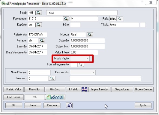
Task: Click the small box after Título
Action: click(143, 25)
